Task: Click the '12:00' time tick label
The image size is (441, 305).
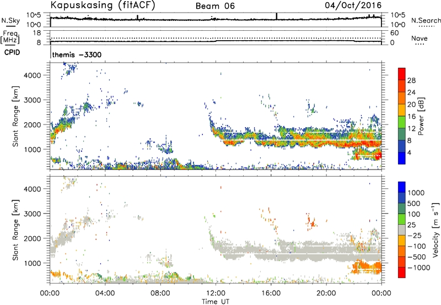Action: point(216,293)
